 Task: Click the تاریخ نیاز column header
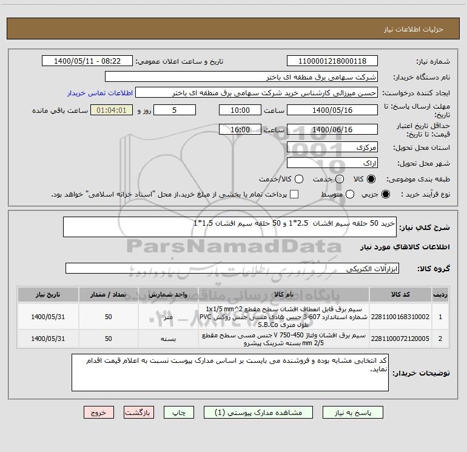(48, 295)
